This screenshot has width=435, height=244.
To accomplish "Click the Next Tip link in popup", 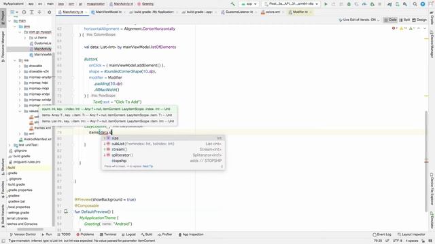I will (147, 167).
